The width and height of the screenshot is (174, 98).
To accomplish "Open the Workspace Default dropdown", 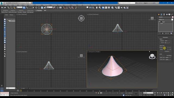I will tap(25, 3).
